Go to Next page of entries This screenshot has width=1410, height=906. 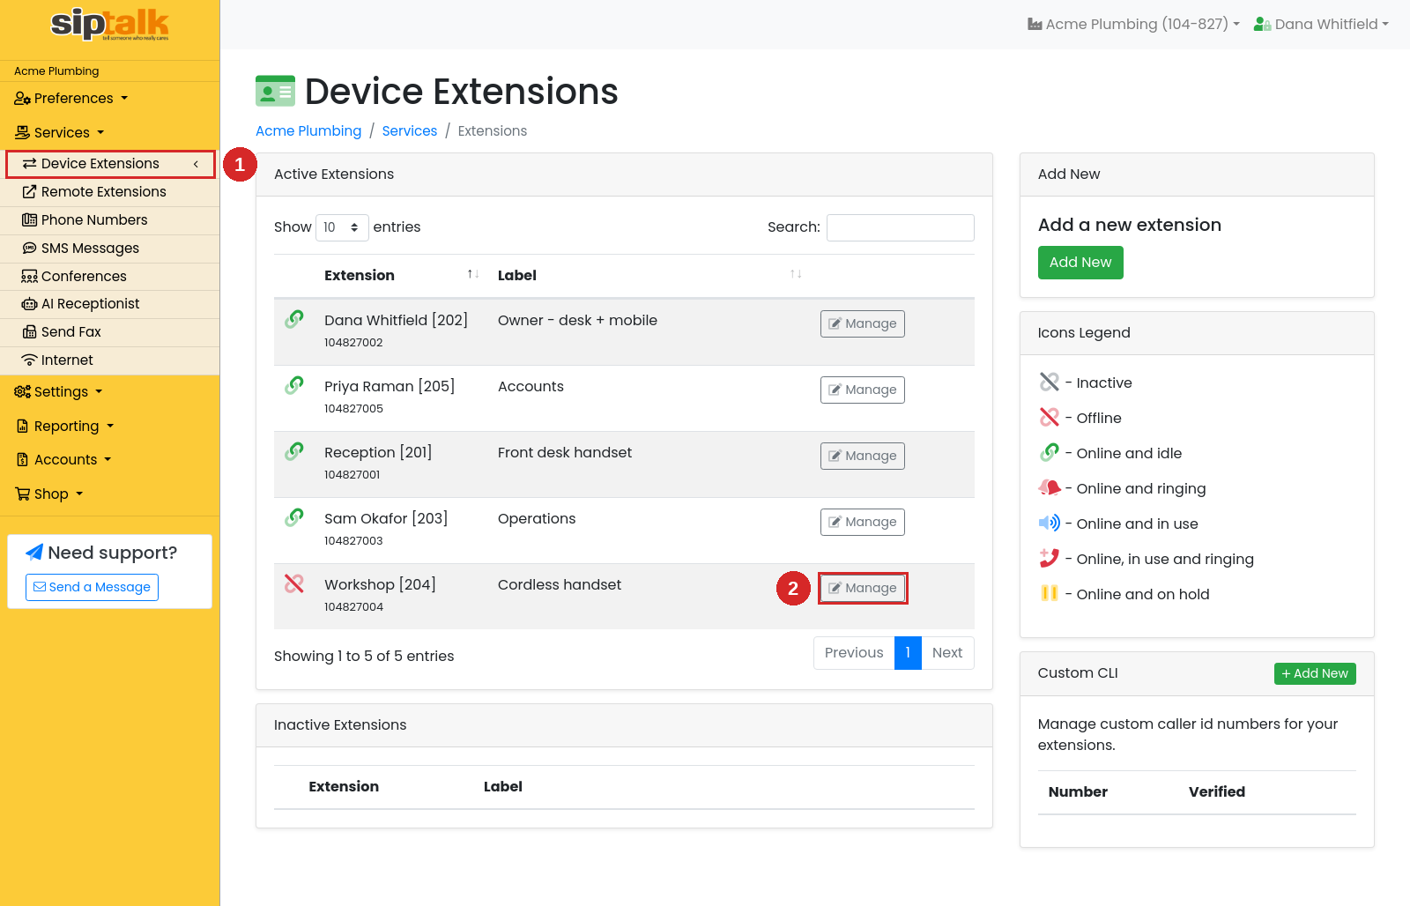pos(947,653)
